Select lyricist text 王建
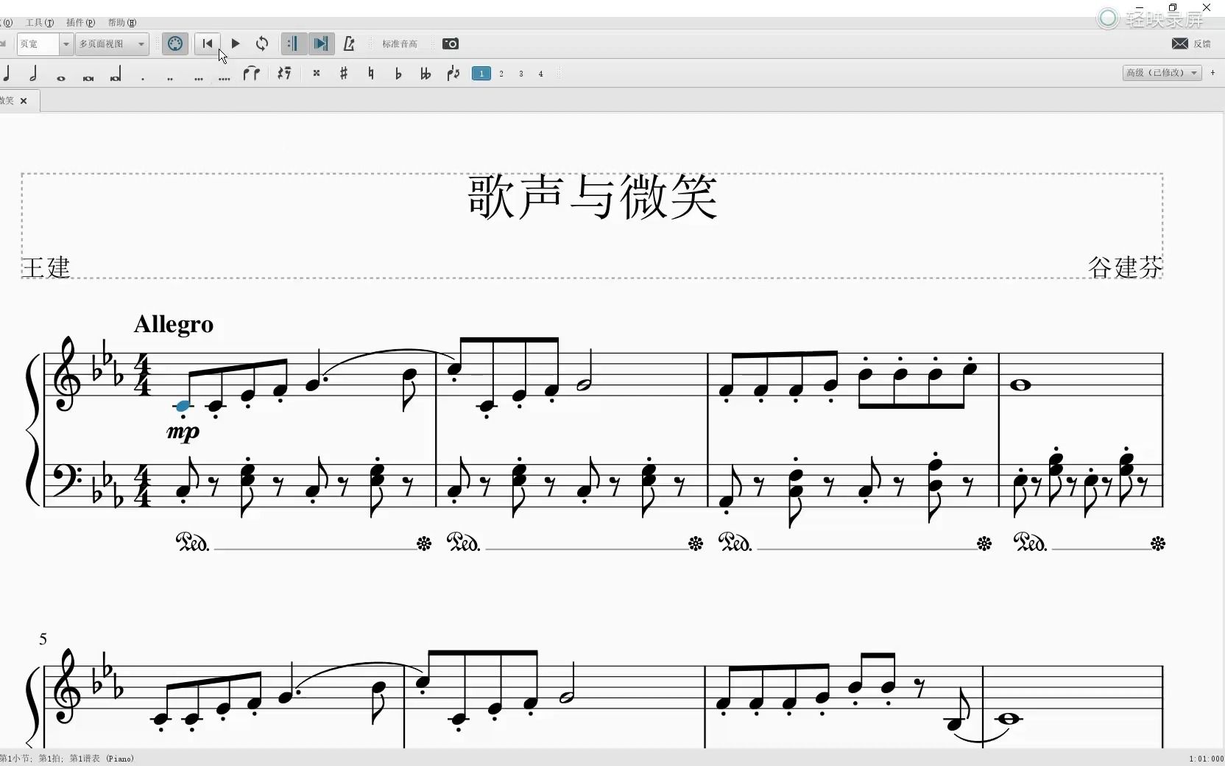This screenshot has height=766, width=1225. (x=46, y=267)
